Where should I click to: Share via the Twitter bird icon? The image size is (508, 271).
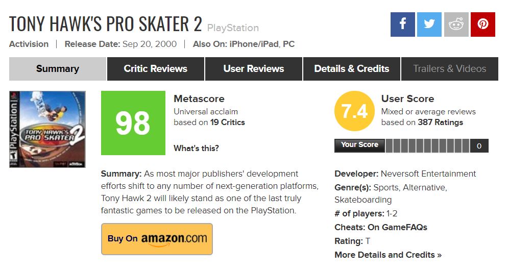click(429, 24)
